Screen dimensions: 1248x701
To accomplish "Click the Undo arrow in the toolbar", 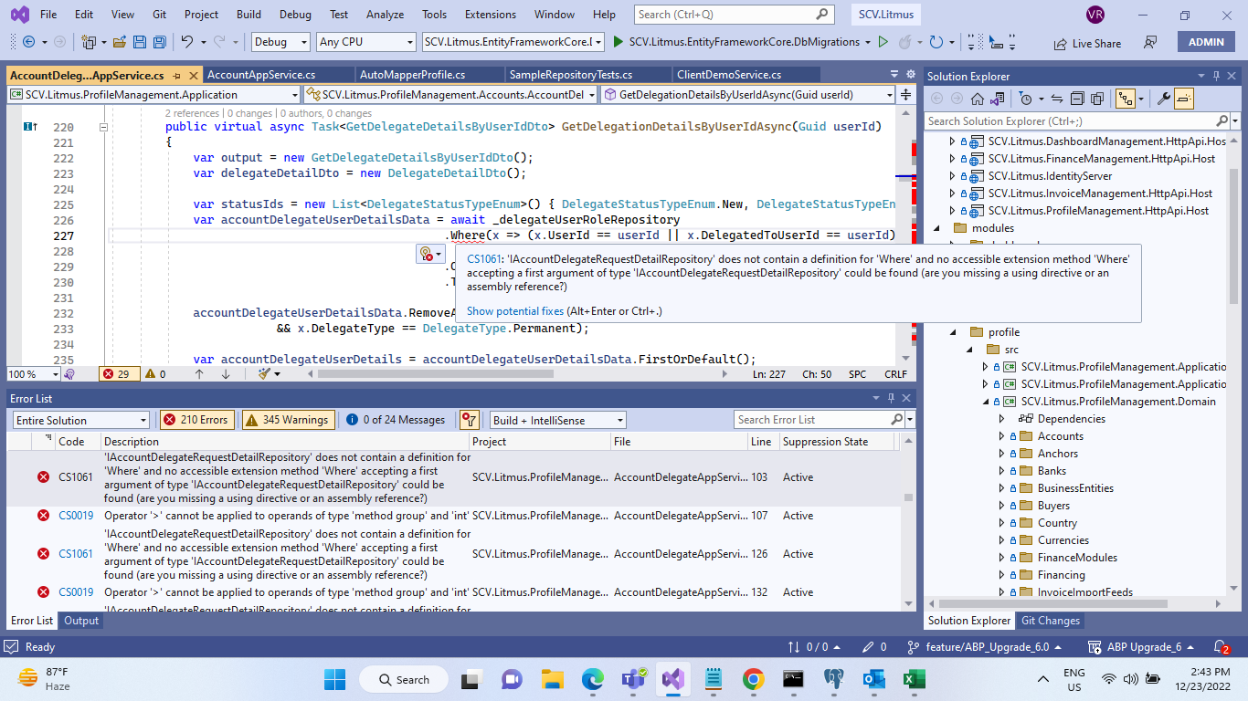I will coord(186,42).
